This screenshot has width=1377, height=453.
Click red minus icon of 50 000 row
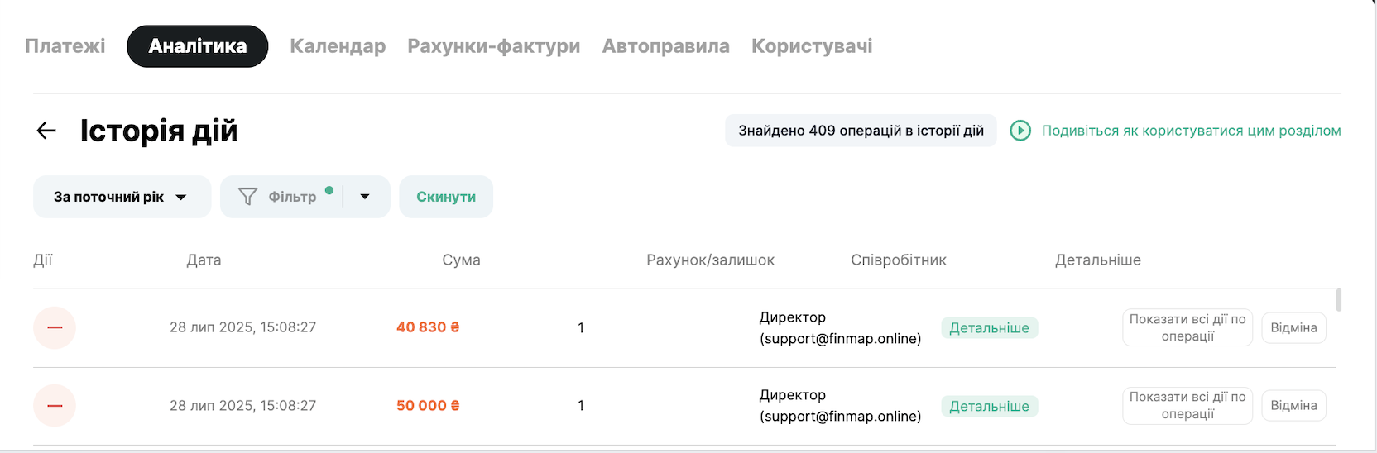(55, 406)
